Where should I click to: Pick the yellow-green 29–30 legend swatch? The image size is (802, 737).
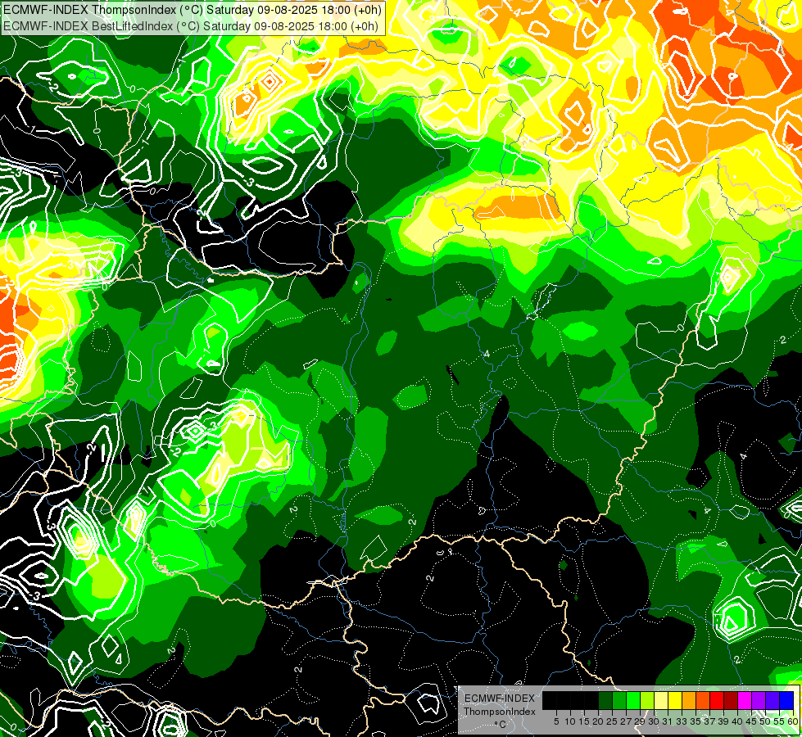click(647, 700)
